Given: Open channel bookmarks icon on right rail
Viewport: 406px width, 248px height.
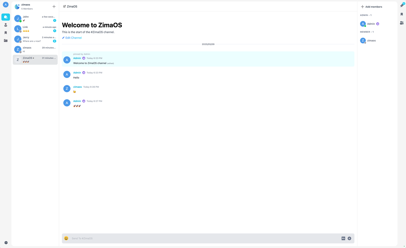Looking at the screenshot, I should point(401,14).
